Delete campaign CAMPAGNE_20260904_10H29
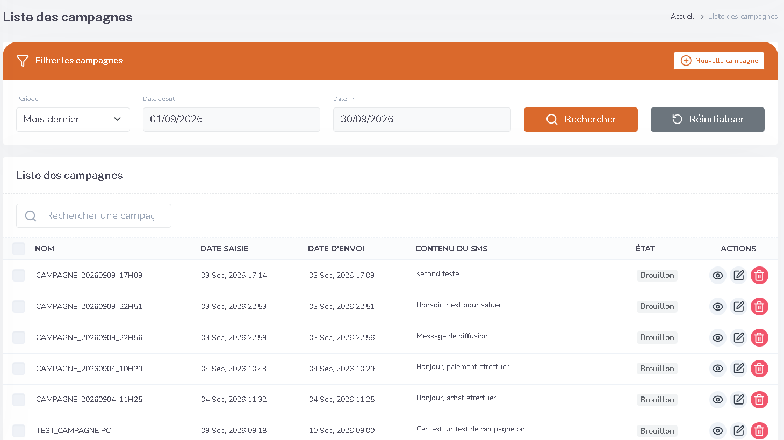Image resolution: width=784 pixels, height=440 pixels. click(x=759, y=369)
